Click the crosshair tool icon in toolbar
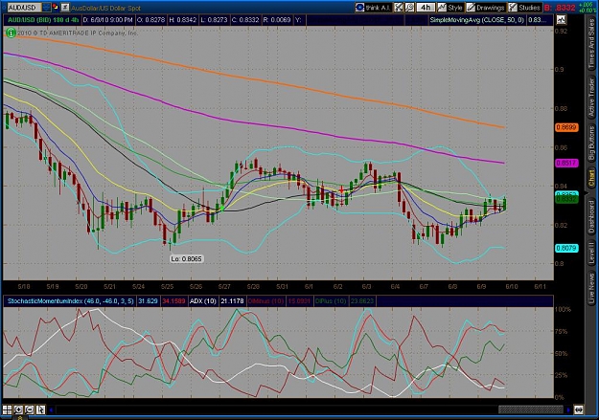Viewport: 599px width, 420px height. 399,8
